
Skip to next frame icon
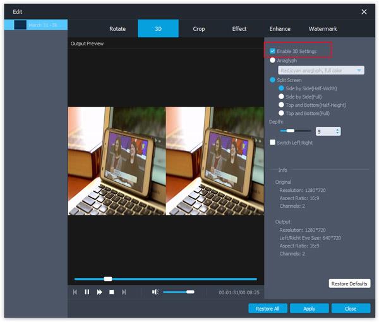124,292
